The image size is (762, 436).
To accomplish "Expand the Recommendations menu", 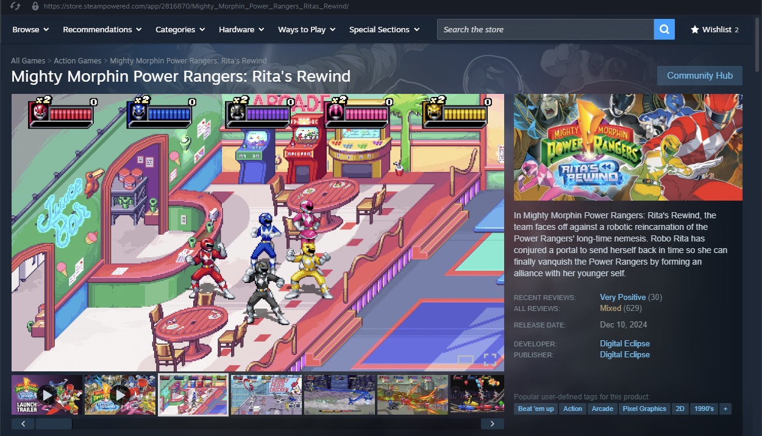I will [102, 29].
